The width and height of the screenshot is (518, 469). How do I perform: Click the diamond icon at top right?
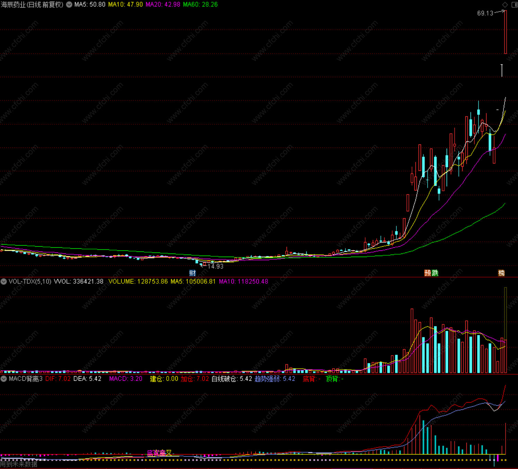505,5
